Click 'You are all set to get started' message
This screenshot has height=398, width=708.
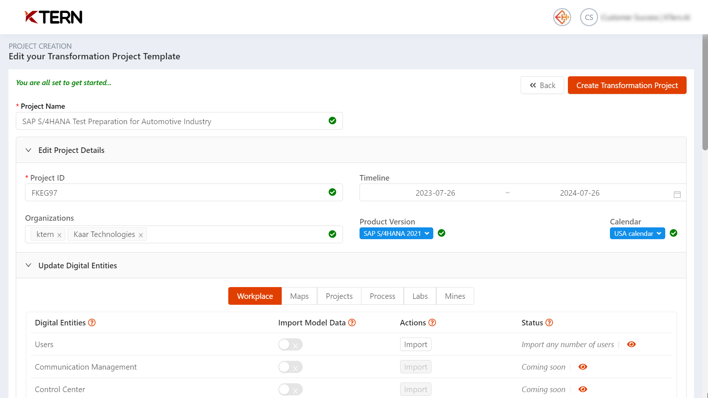(63, 83)
